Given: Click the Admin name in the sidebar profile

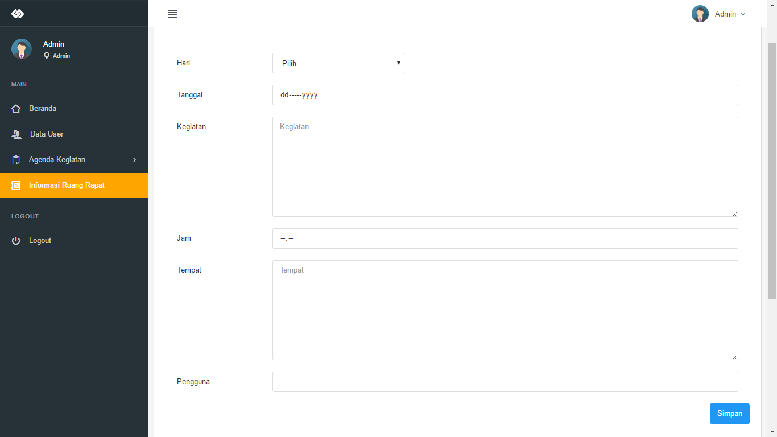Looking at the screenshot, I should pyautogui.click(x=53, y=44).
